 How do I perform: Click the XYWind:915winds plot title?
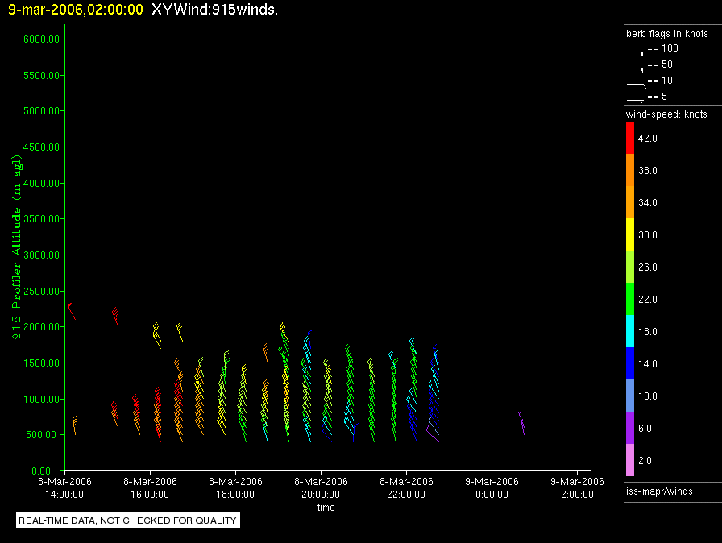(x=214, y=10)
